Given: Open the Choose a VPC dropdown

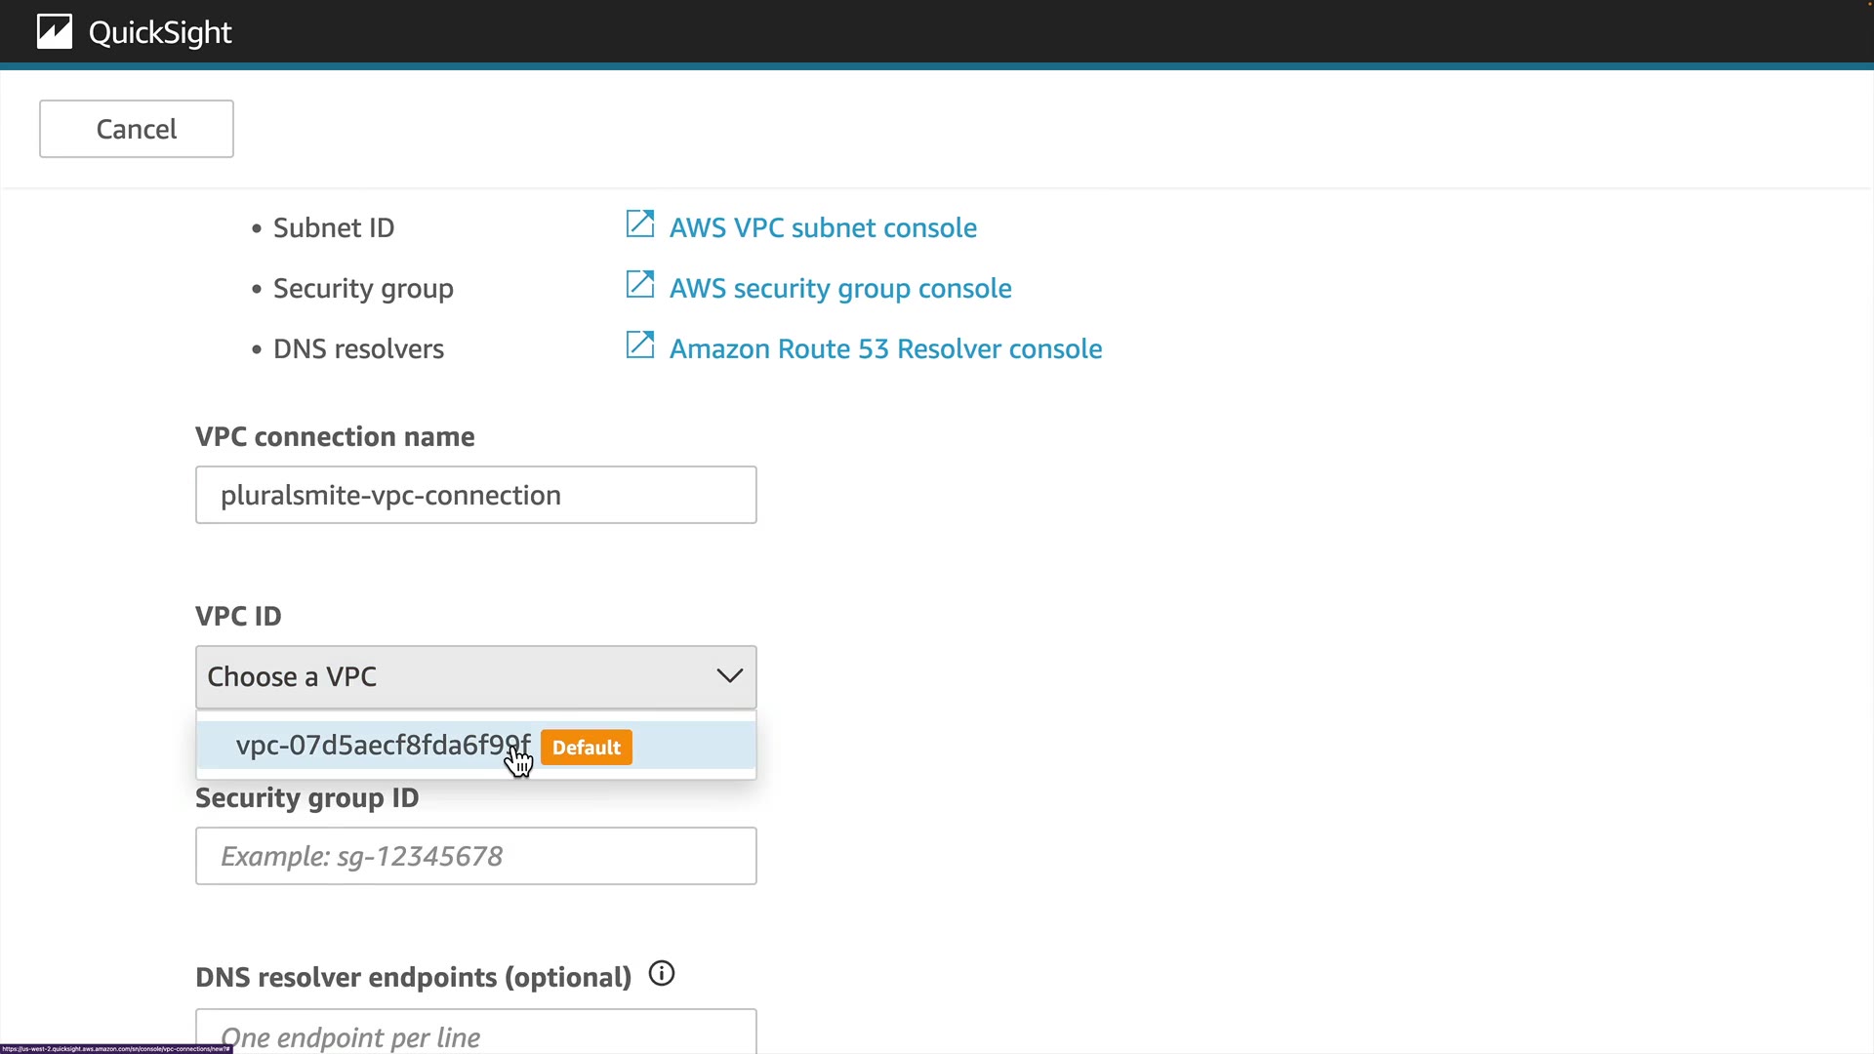Looking at the screenshot, I should [x=459, y=676].
